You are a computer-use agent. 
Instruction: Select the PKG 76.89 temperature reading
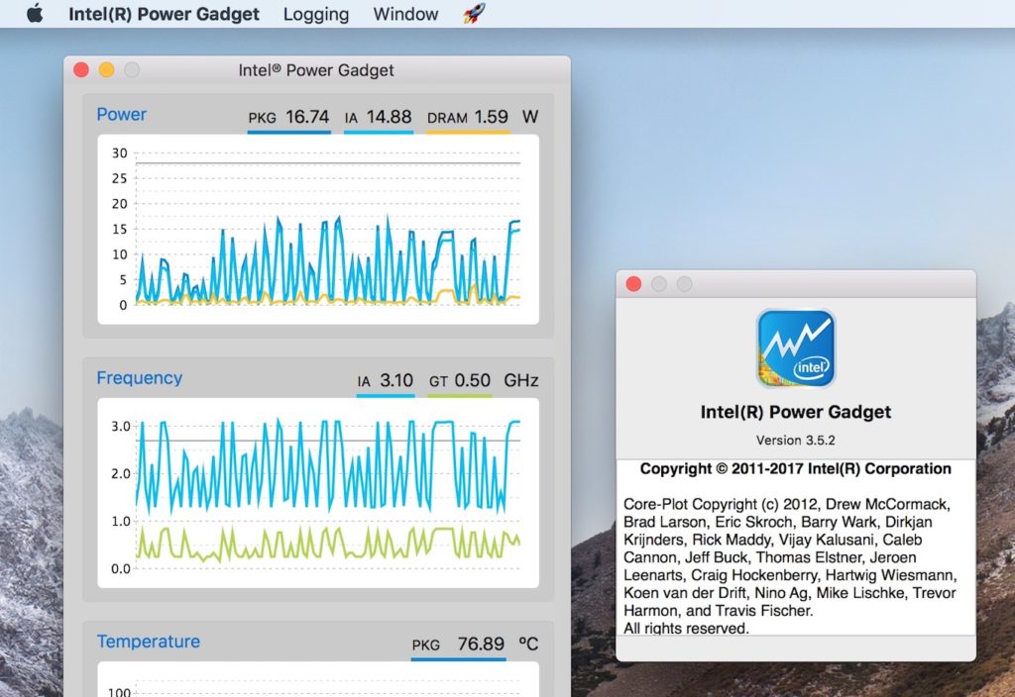click(459, 645)
